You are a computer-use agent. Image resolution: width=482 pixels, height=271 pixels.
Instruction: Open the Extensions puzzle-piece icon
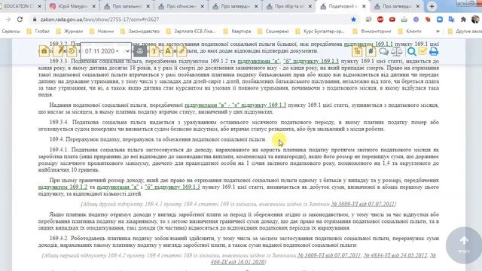pyautogui.click(x=463, y=20)
